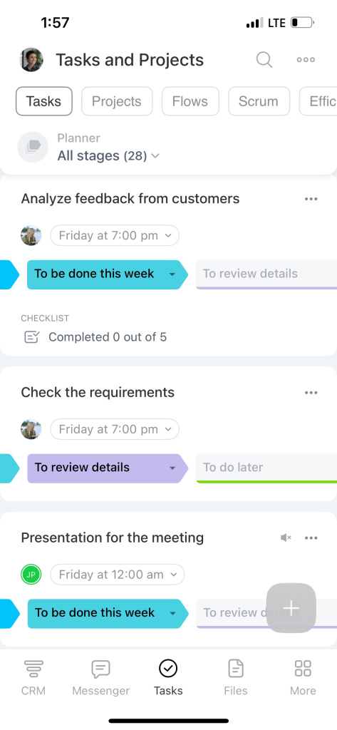This screenshot has height=730, width=337.
Task: Open the More section in bottom bar
Action: tap(303, 677)
